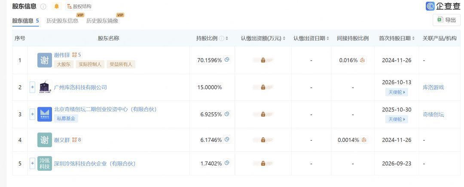This screenshot has width=464, height=187.
Task: Click the lock icon in 谢义群 row
Action: [x=263, y=140]
